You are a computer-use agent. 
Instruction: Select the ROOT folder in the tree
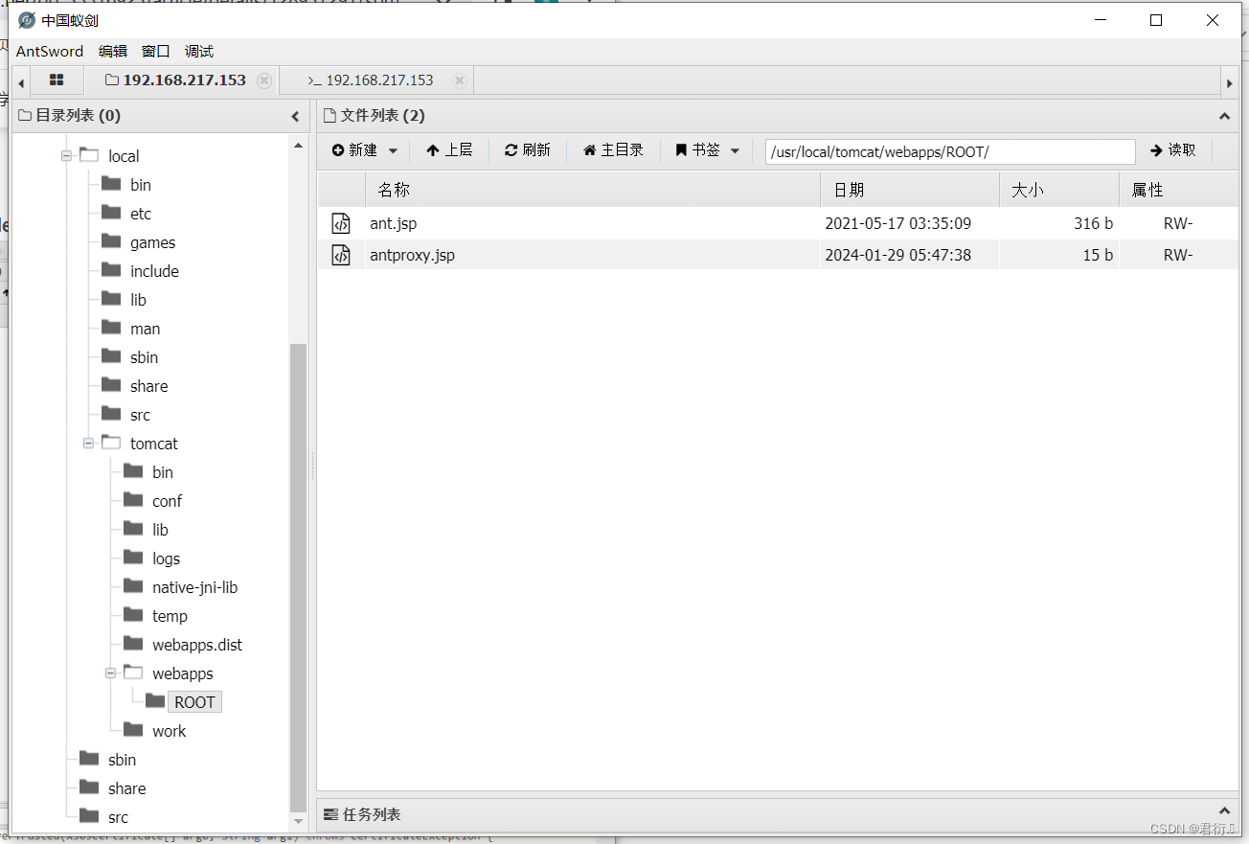194,702
